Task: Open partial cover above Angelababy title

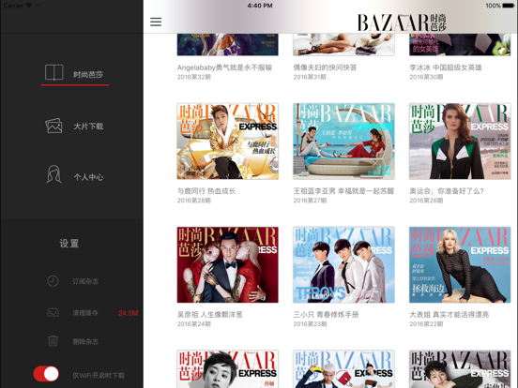Action: coord(228,45)
